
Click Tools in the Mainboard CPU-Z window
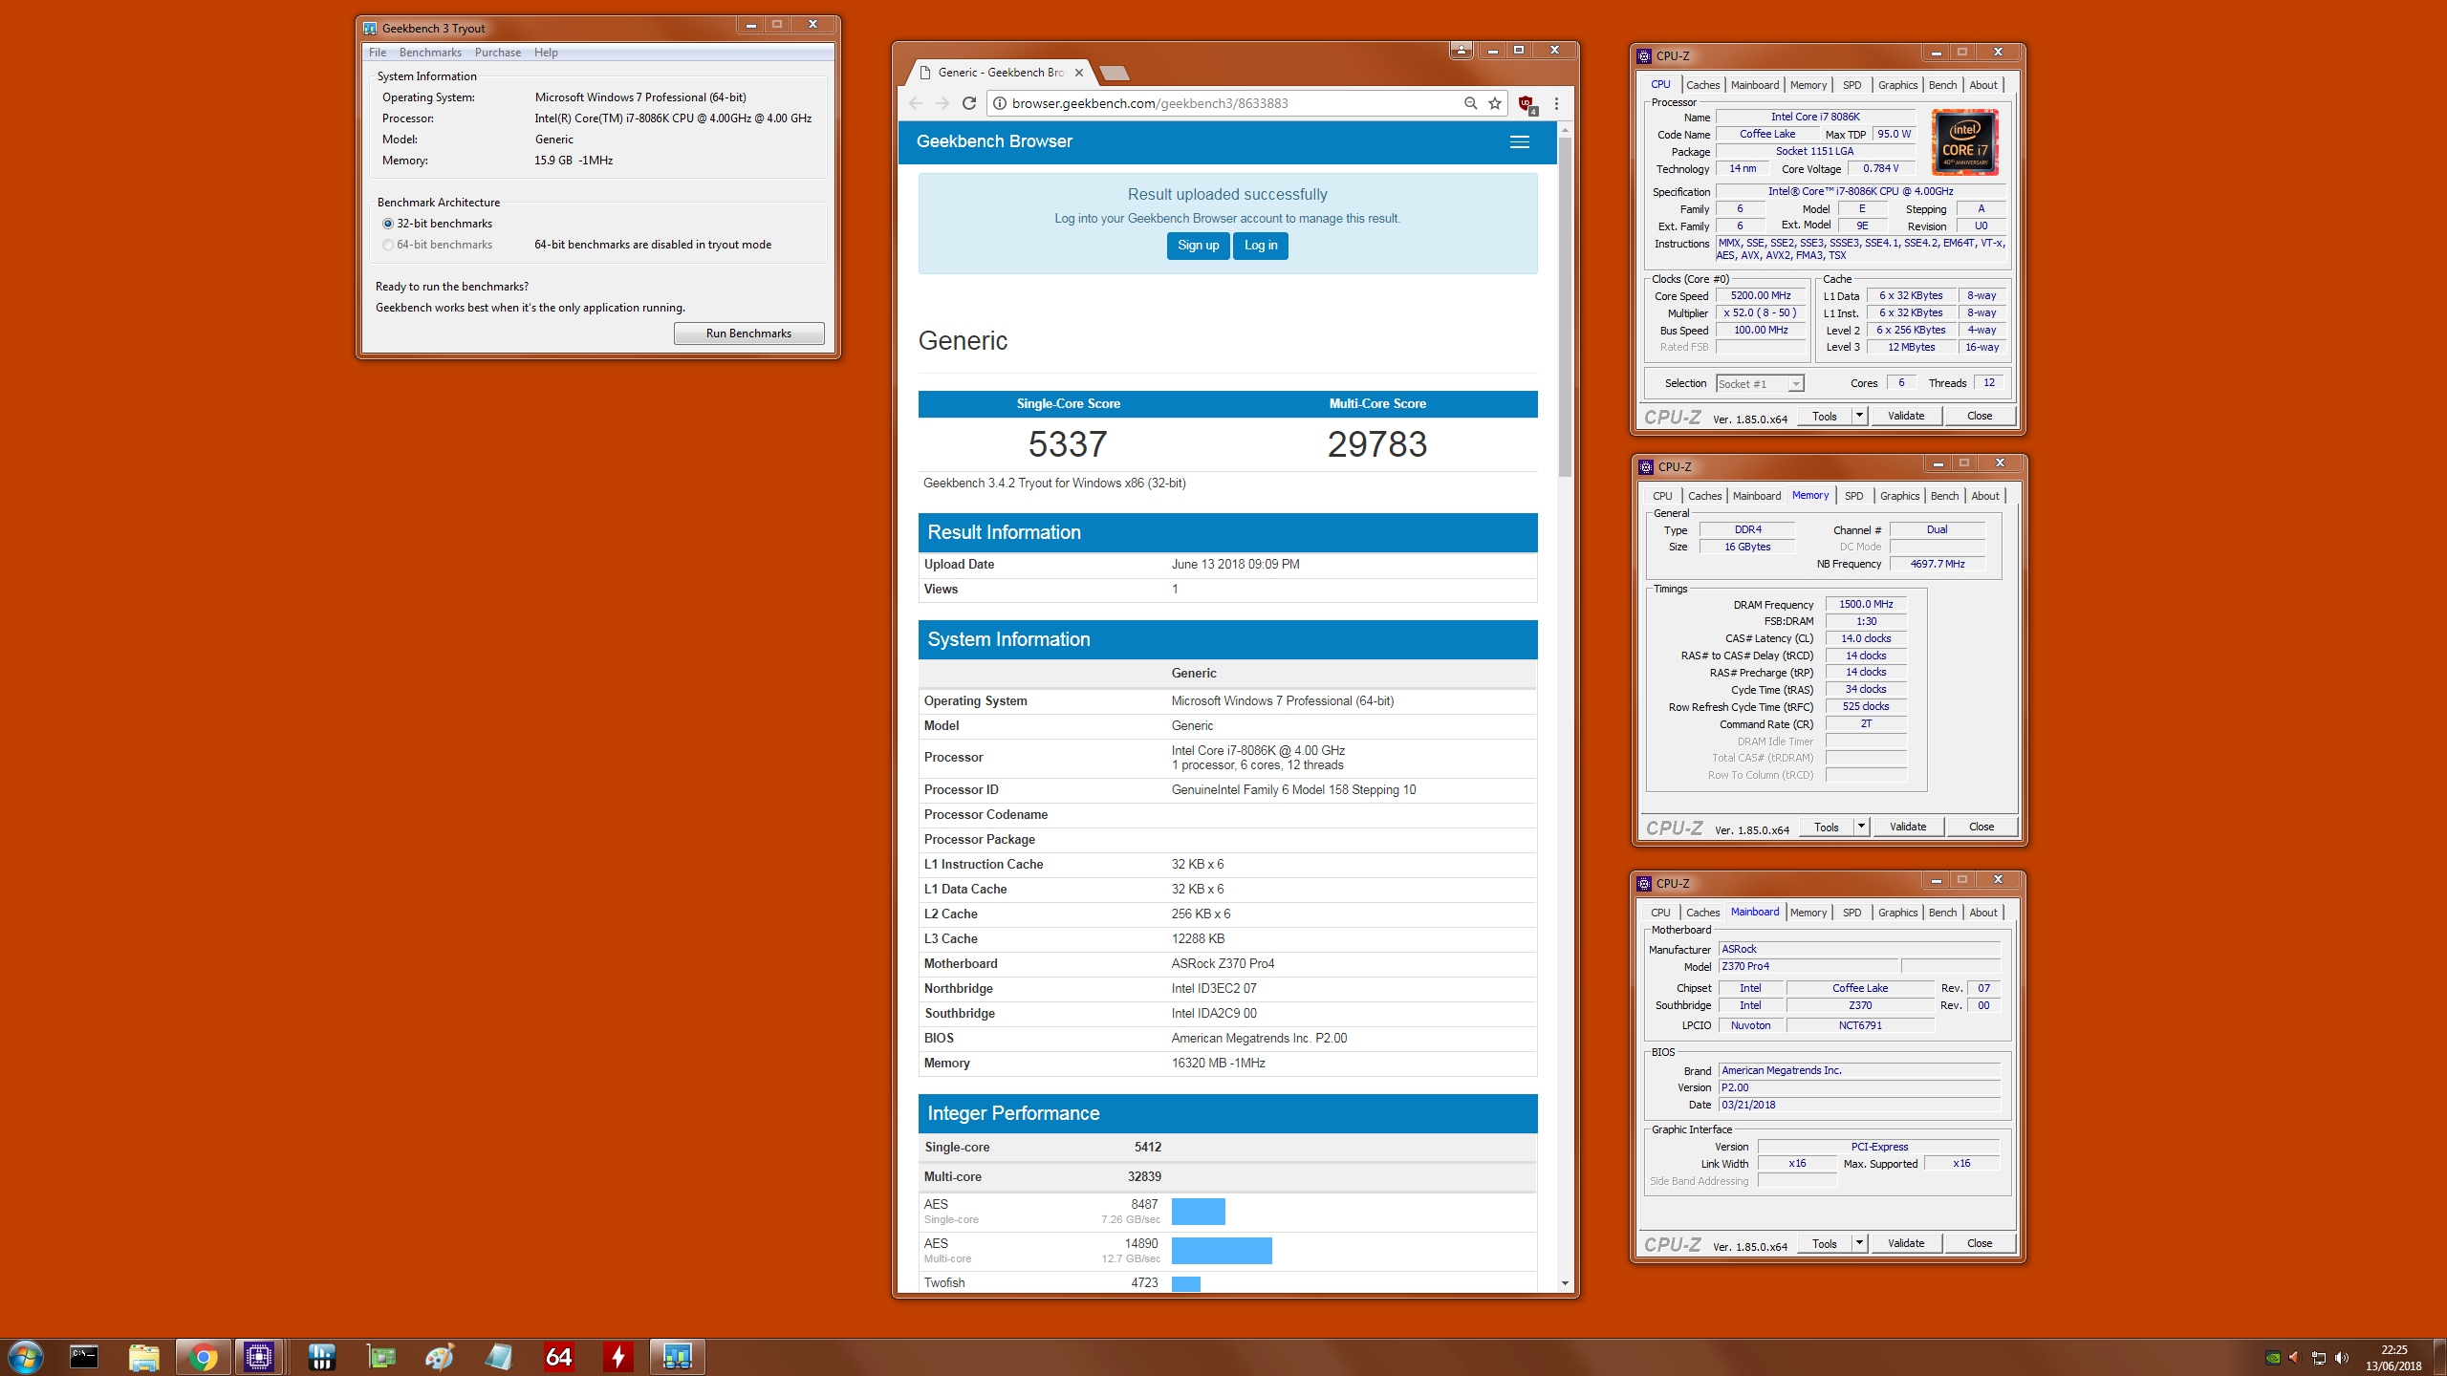[1825, 1243]
